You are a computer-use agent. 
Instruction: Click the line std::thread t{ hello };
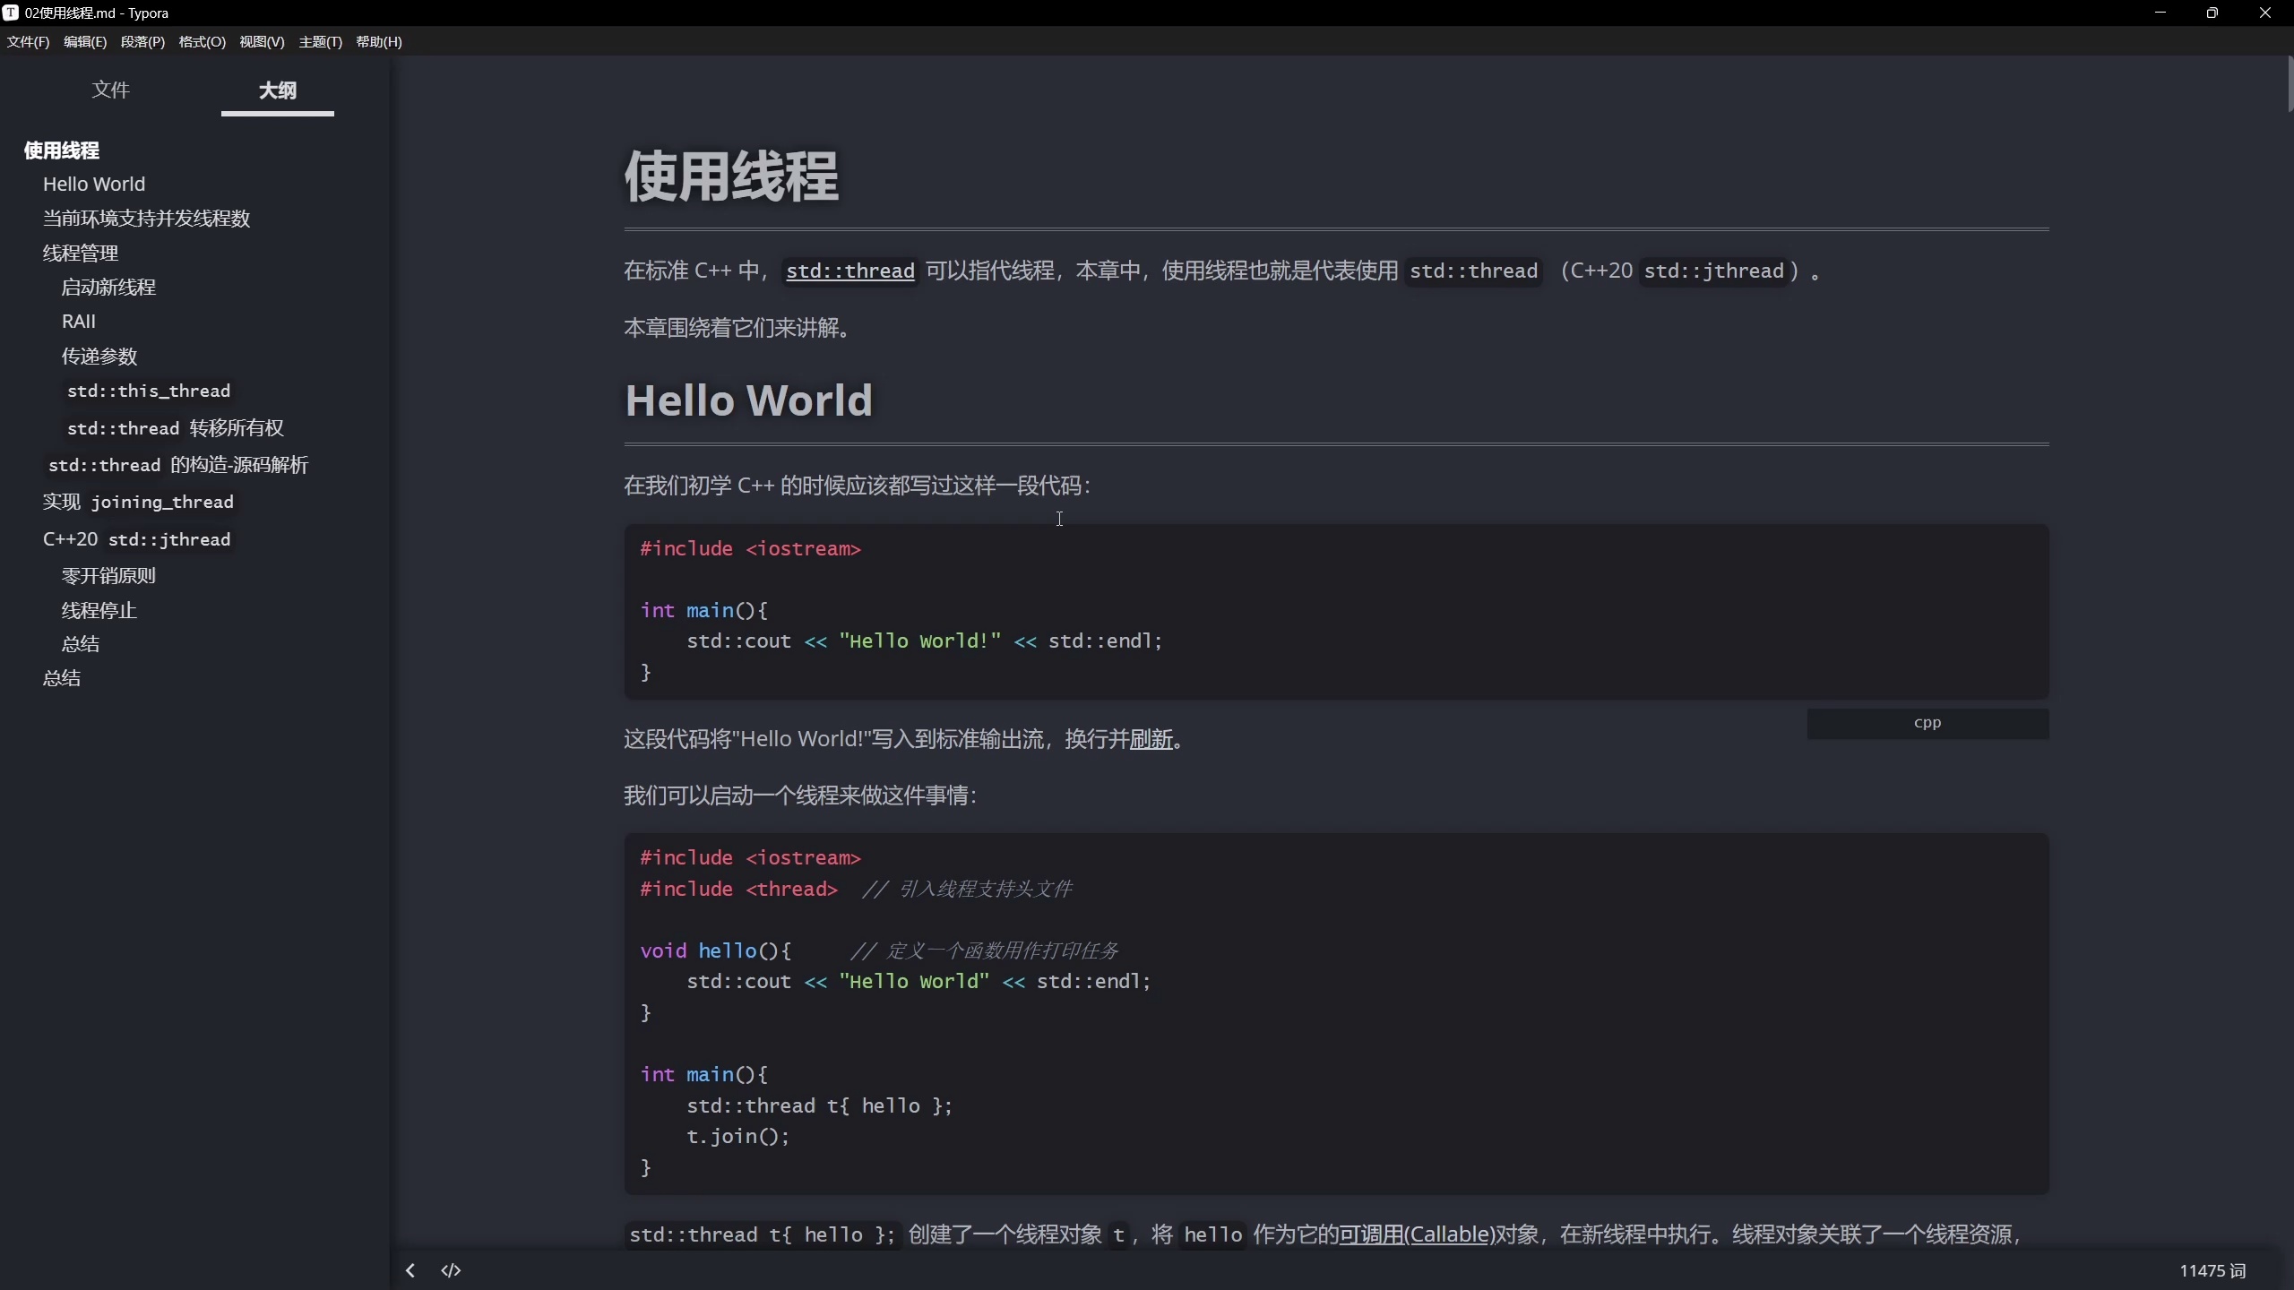(x=819, y=1105)
